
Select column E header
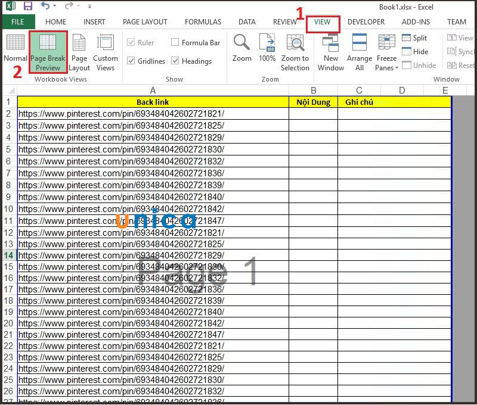(445, 91)
